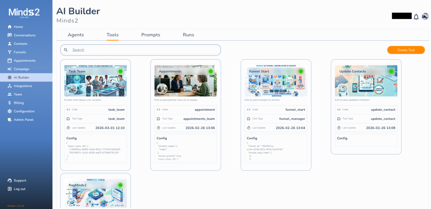Toggle the green status on Appointments card
The height and width of the screenshot is (209, 431).
coord(210,71)
